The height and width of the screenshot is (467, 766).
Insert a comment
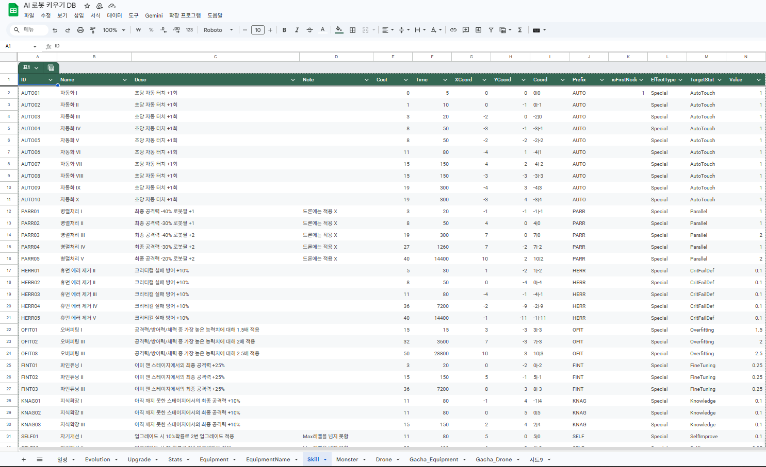(x=466, y=30)
